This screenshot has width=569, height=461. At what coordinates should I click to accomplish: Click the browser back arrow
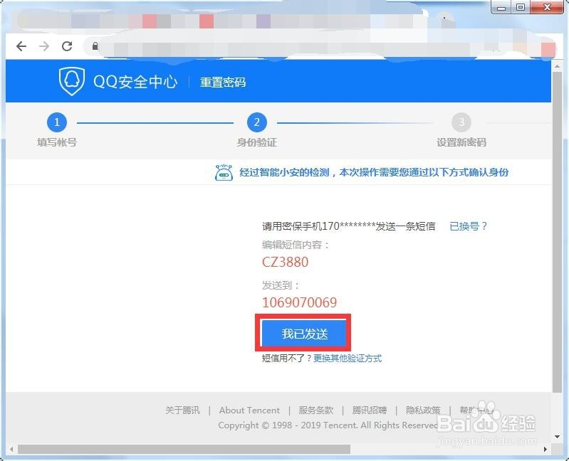tap(21, 46)
